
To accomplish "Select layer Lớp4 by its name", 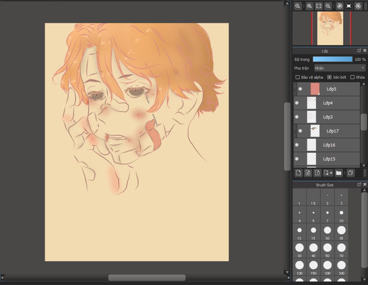I will coord(328,103).
